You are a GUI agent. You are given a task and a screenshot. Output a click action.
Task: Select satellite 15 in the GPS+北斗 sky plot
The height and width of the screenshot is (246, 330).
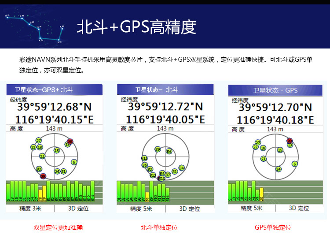pos(57,150)
